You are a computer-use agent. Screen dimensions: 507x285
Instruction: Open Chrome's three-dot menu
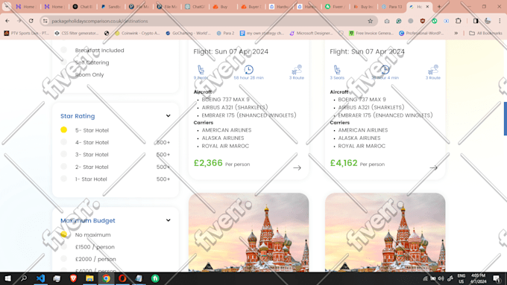click(500, 21)
